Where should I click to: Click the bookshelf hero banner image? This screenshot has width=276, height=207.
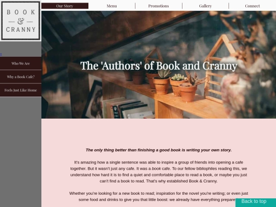(x=158, y=64)
